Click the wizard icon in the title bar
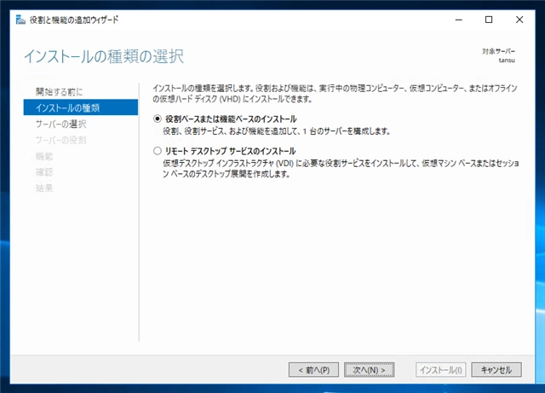The height and width of the screenshot is (393, 545). point(20,20)
